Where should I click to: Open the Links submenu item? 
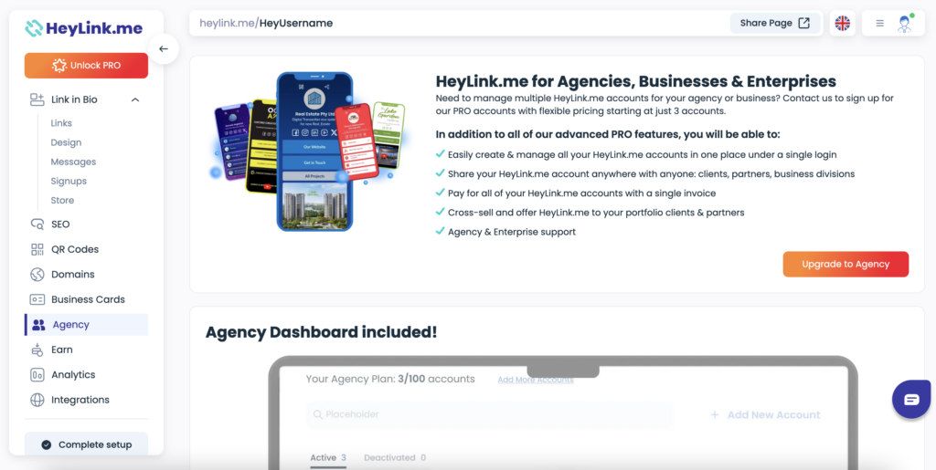coord(61,123)
